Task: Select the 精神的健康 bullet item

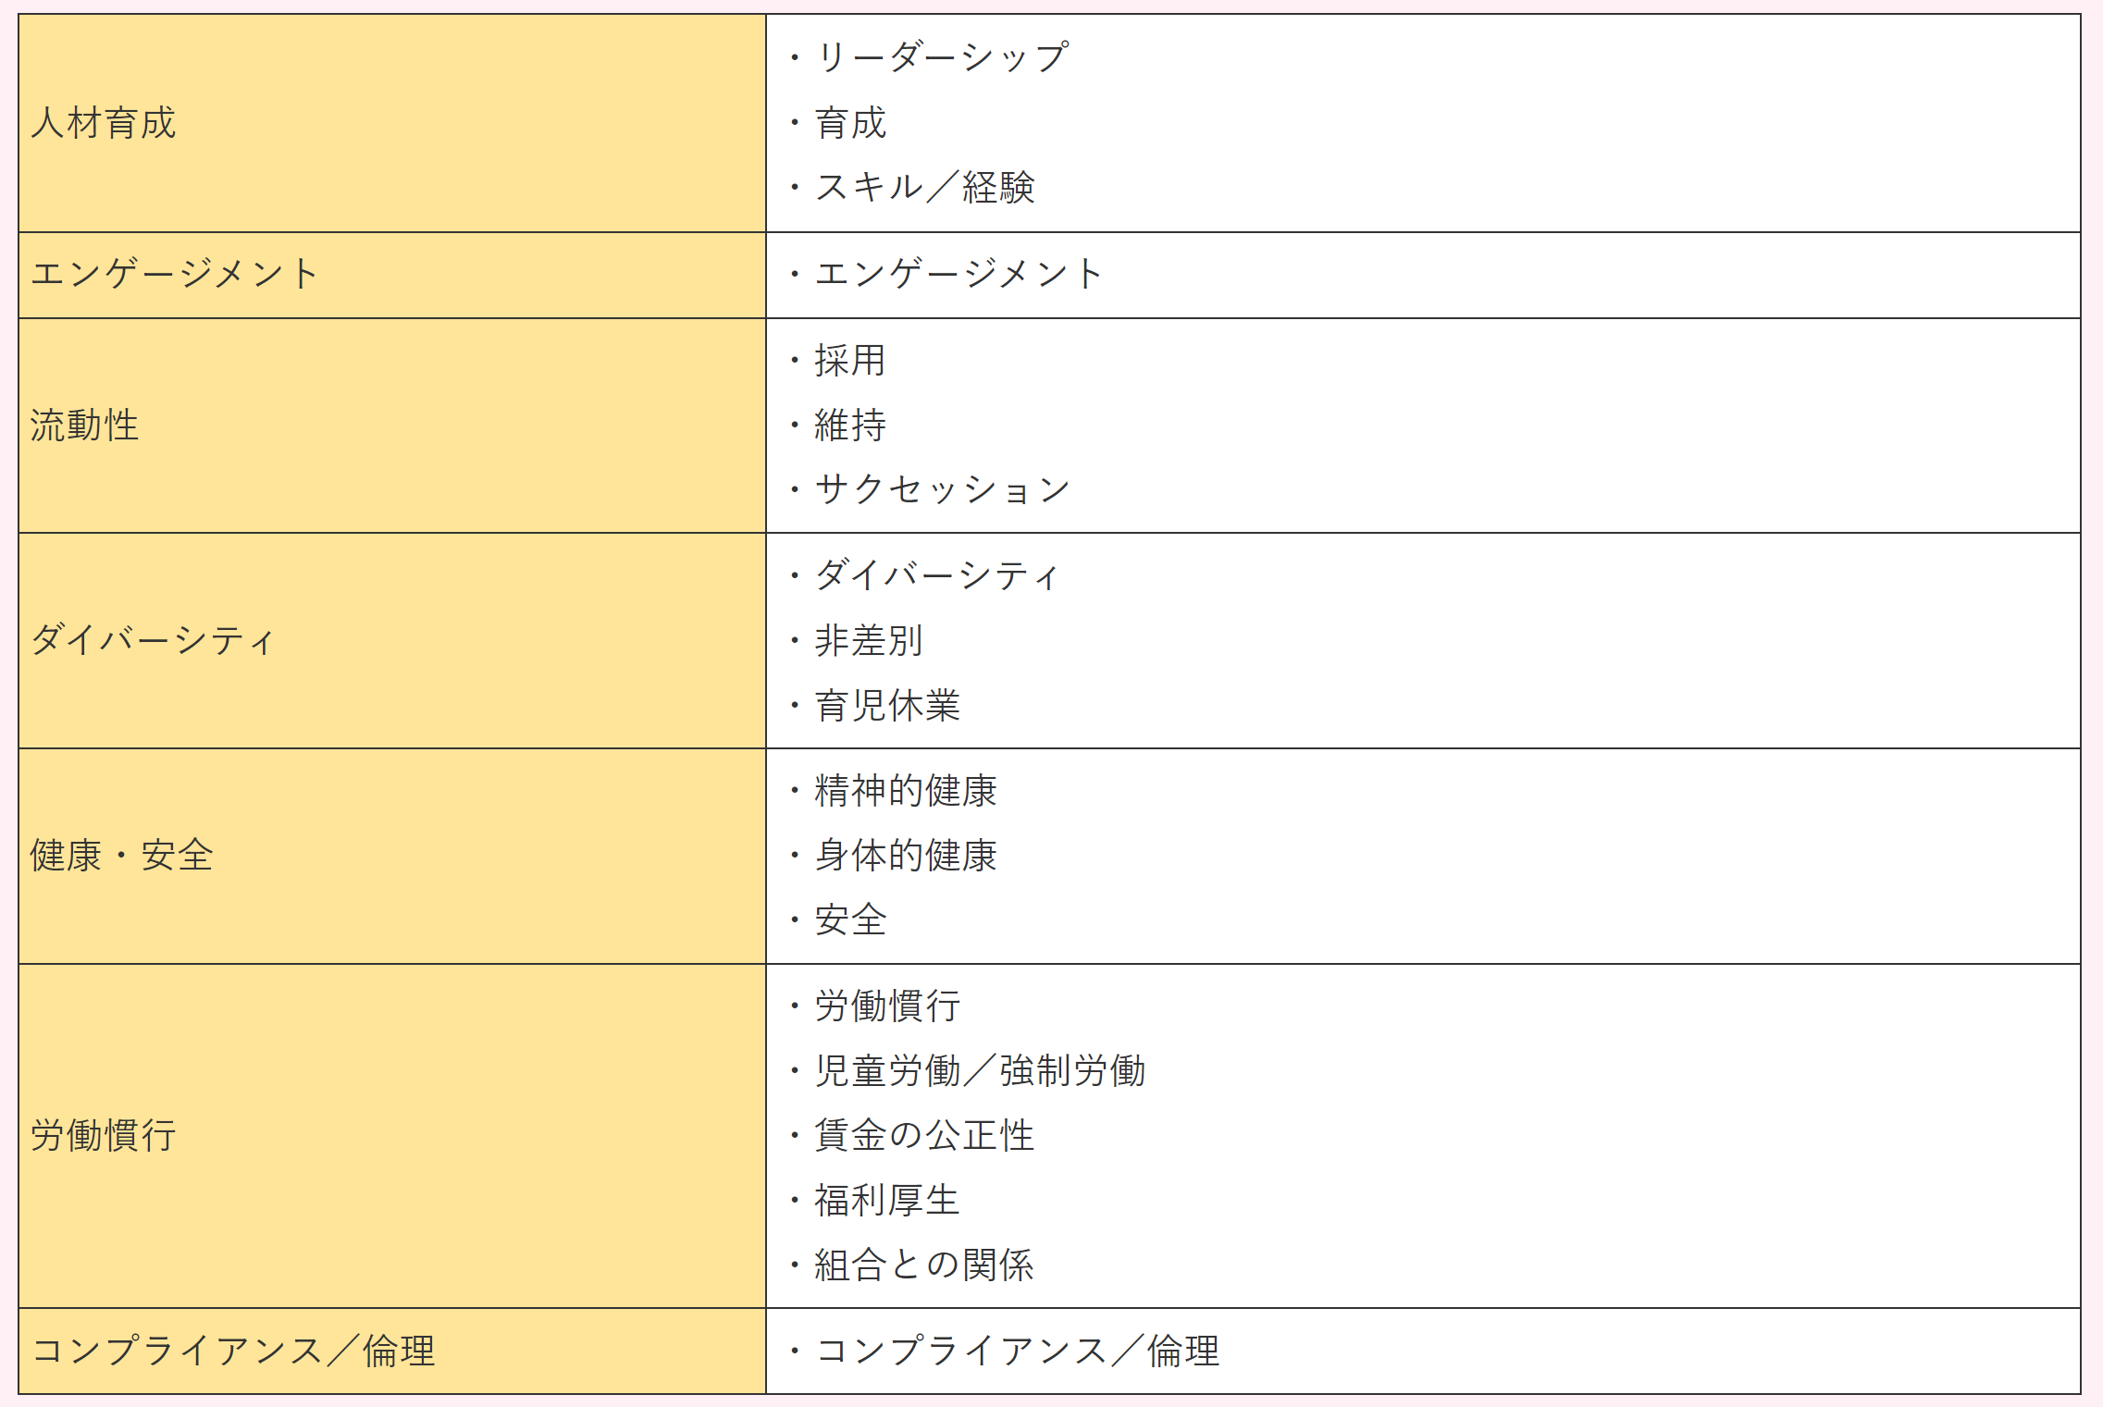Action: 905,791
